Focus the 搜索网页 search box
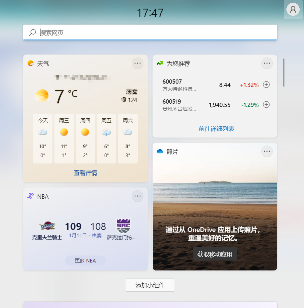 tap(150, 33)
